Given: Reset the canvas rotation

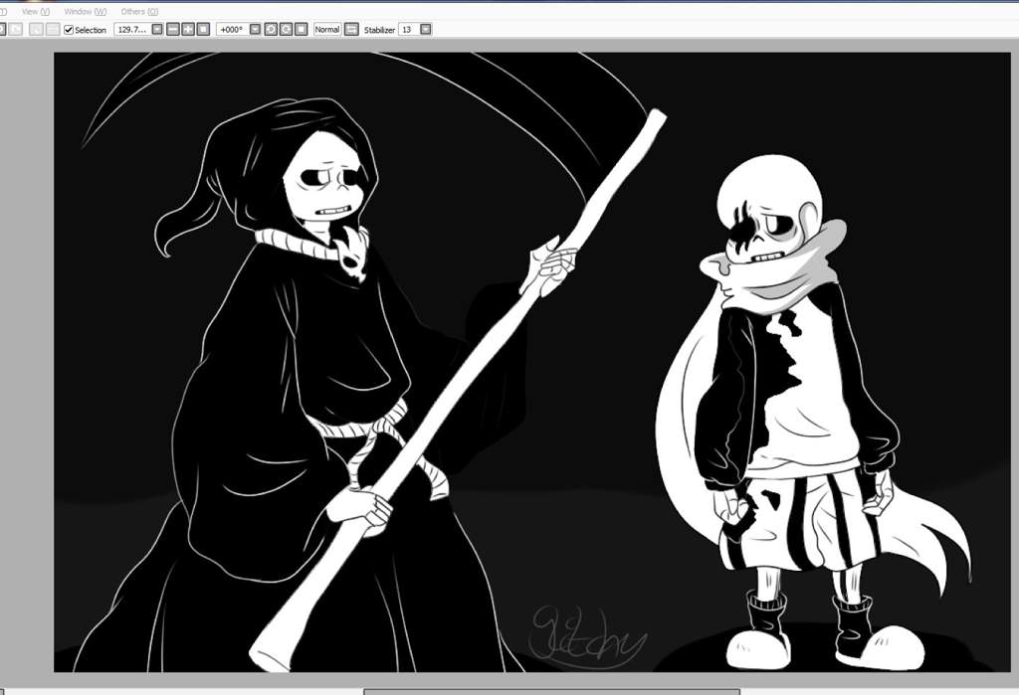Looking at the screenshot, I should (x=301, y=29).
